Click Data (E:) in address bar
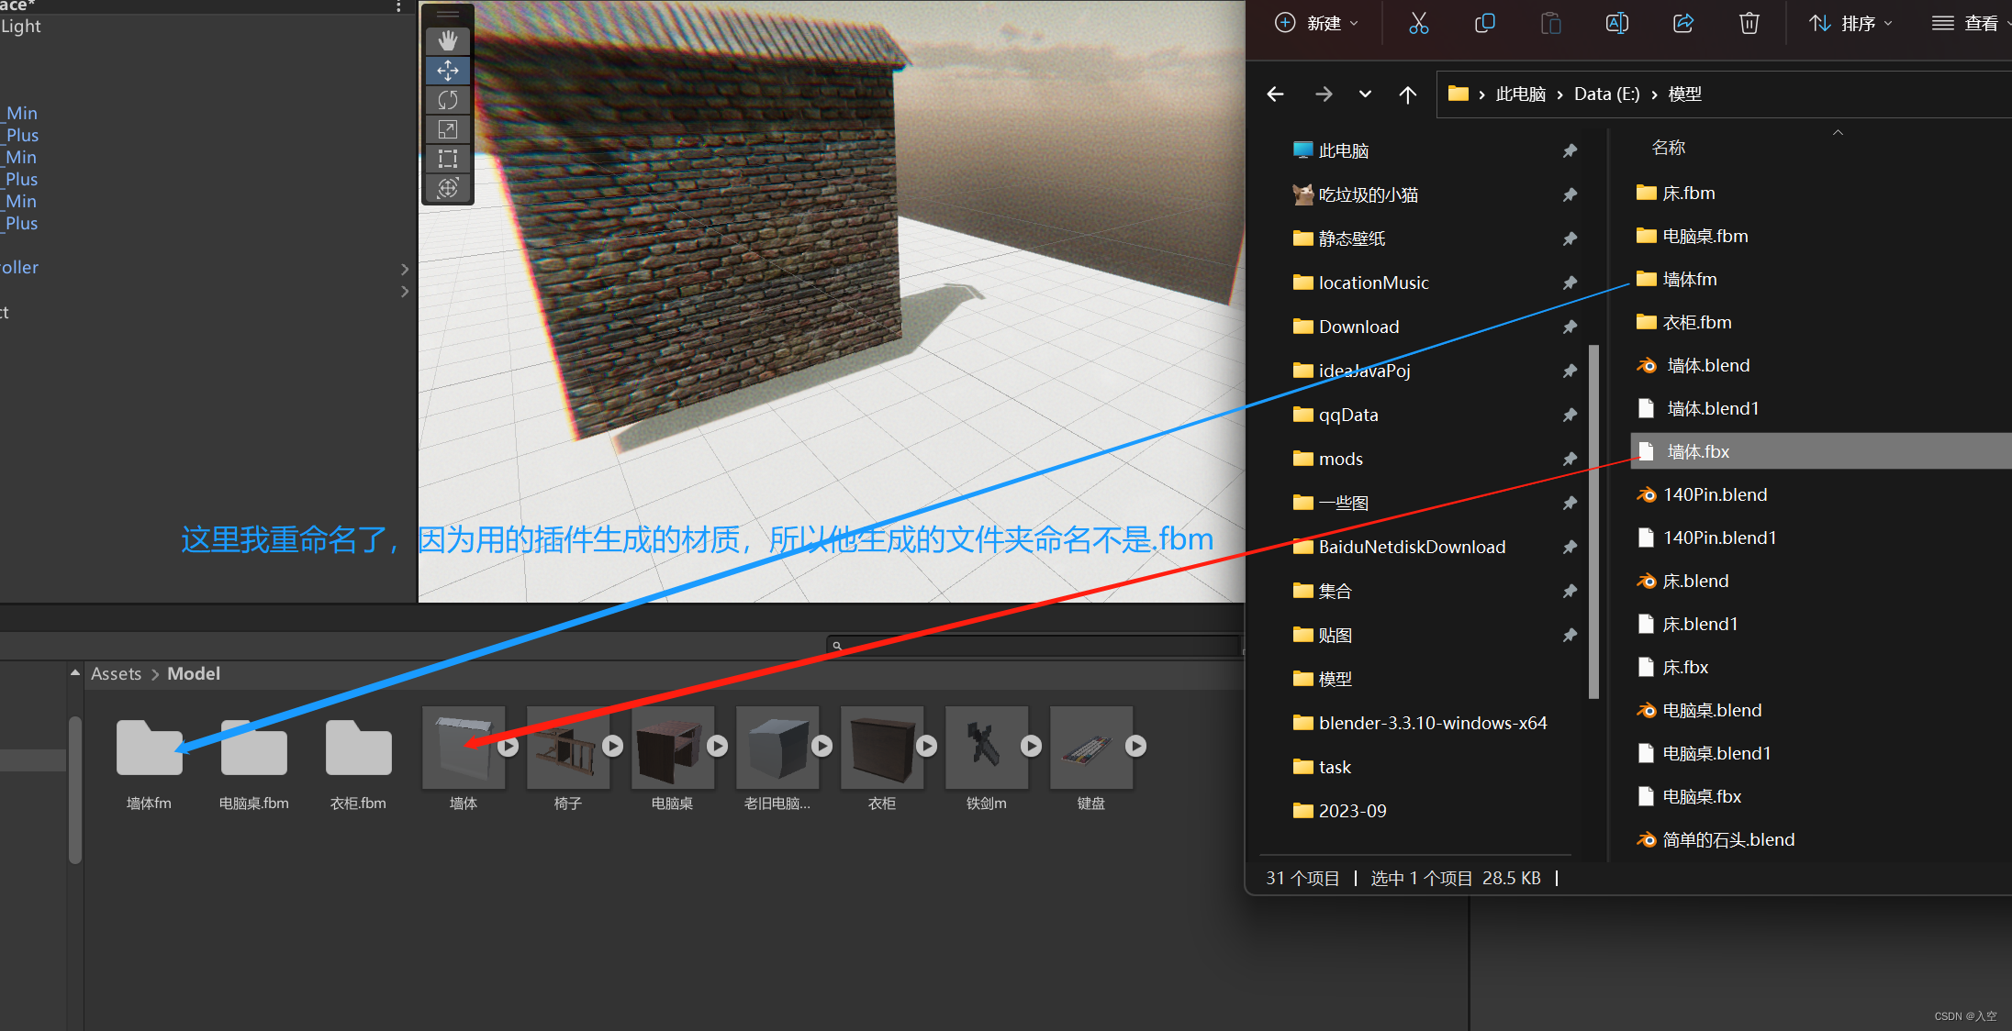The width and height of the screenshot is (2012, 1031). [1606, 94]
